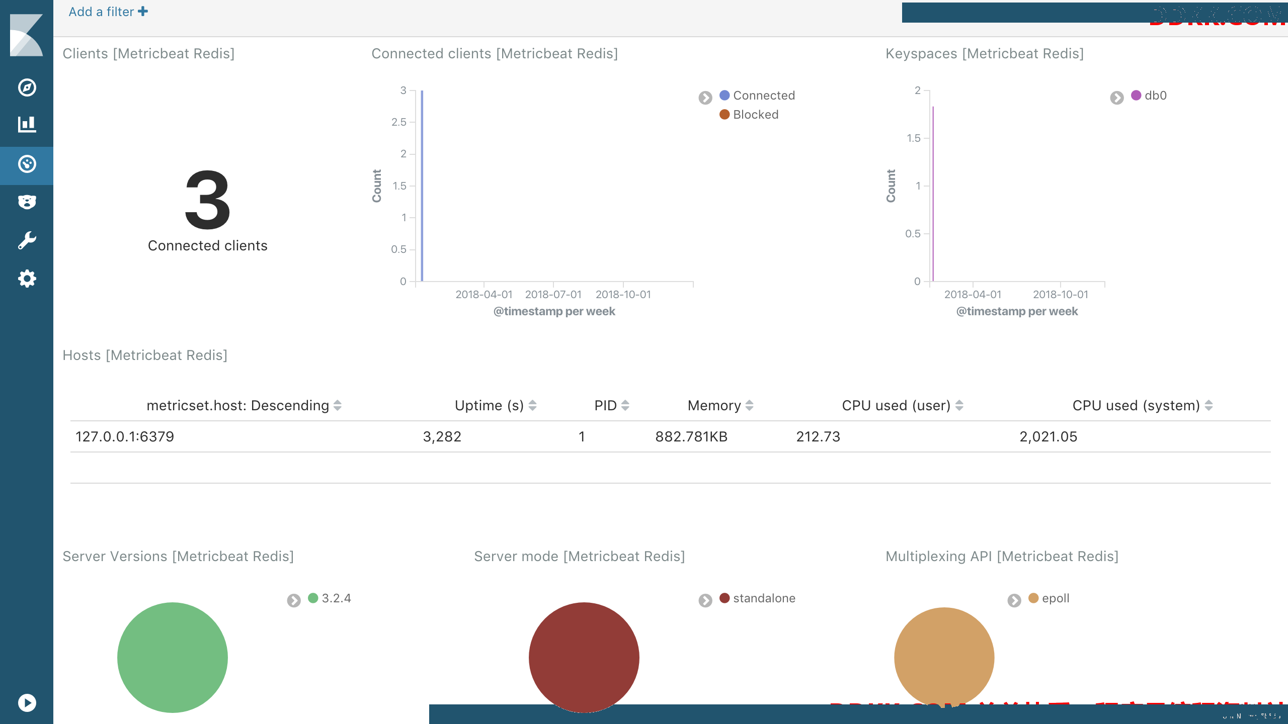This screenshot has width=1288, height=724.
Task: Toggle legend of Server Versions pie
Action: click(294, 600)
